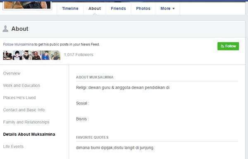The width and height of the screenshot is (248, 159).
Task: Open the Timeline tab
Action: click(x=70, y=8)
